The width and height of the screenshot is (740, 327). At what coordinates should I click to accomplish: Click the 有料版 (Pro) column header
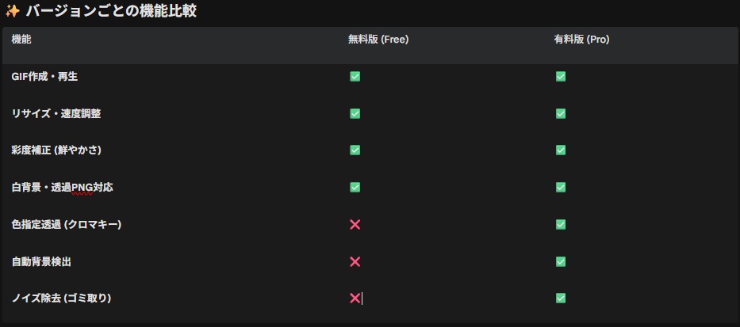pos(581,39)
